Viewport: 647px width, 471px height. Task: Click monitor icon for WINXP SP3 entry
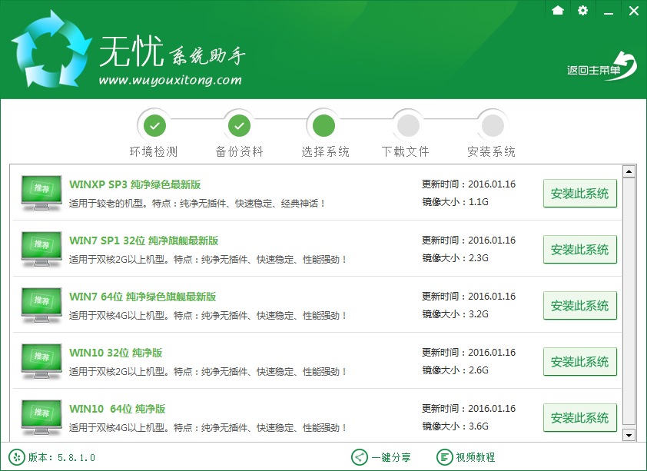pos(41,193)
